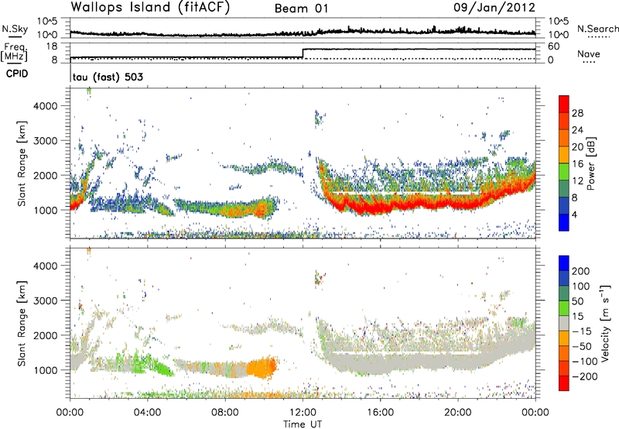Pick the red top segment of Power color bar
The width and height of the screenshot is (619, 429).
tap(564, 105)
